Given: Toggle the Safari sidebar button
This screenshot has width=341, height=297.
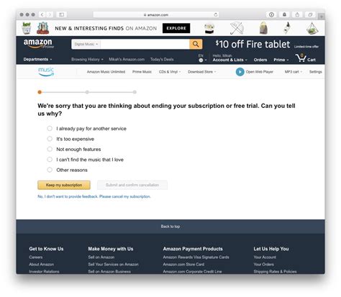Looking at the screenshot, I should (x=61, y=14).
